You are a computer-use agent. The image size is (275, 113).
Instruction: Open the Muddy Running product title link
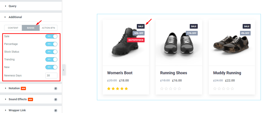click(x=227, y=73)
